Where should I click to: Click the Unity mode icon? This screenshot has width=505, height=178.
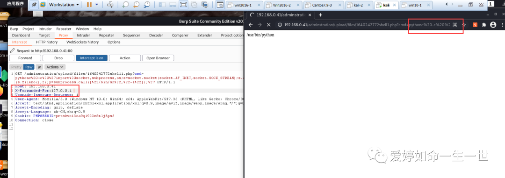194,5
